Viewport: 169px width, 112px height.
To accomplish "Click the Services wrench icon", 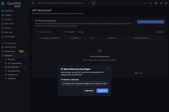I will click(x=3, y=28).
